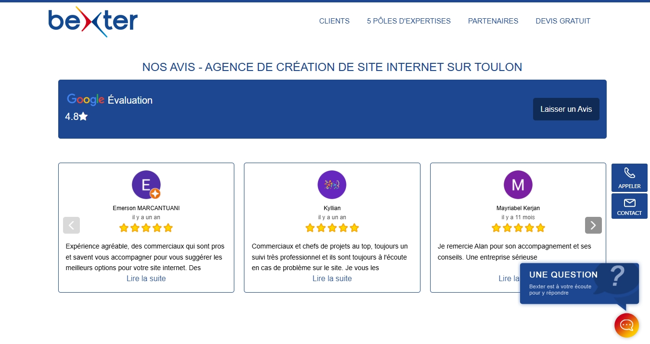This screenshot has height=344, width=650.
Task: Click Kyllian's five-star rating
Action: (332, 228)
